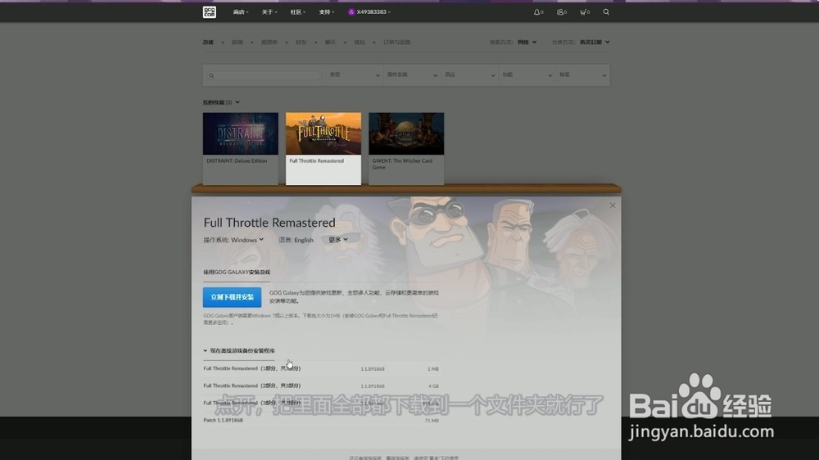Open the 支持 menu
The height and width of the screenshot is (460, 819).
327,12
